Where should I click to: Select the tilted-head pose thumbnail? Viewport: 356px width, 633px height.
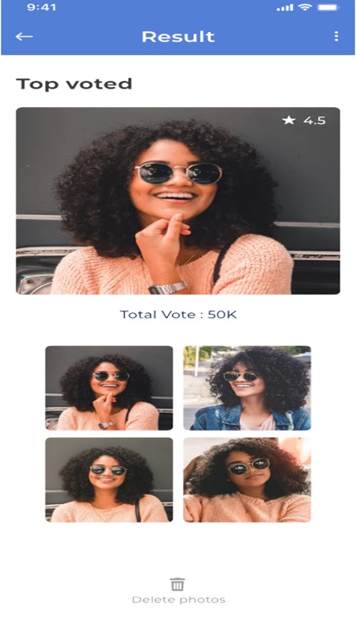247,480
